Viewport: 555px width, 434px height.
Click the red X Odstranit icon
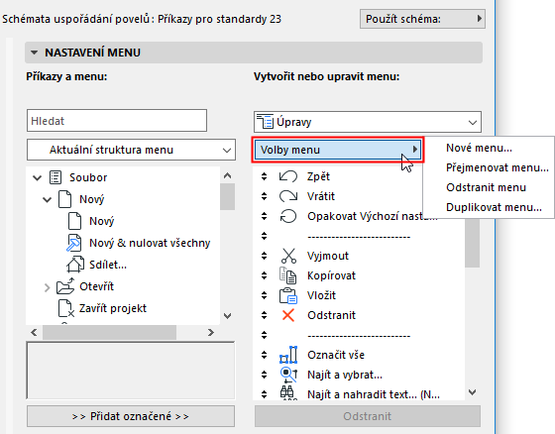[x=288, y=315]
